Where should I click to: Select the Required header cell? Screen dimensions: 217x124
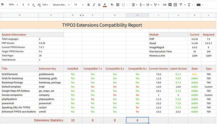point(209,34)
